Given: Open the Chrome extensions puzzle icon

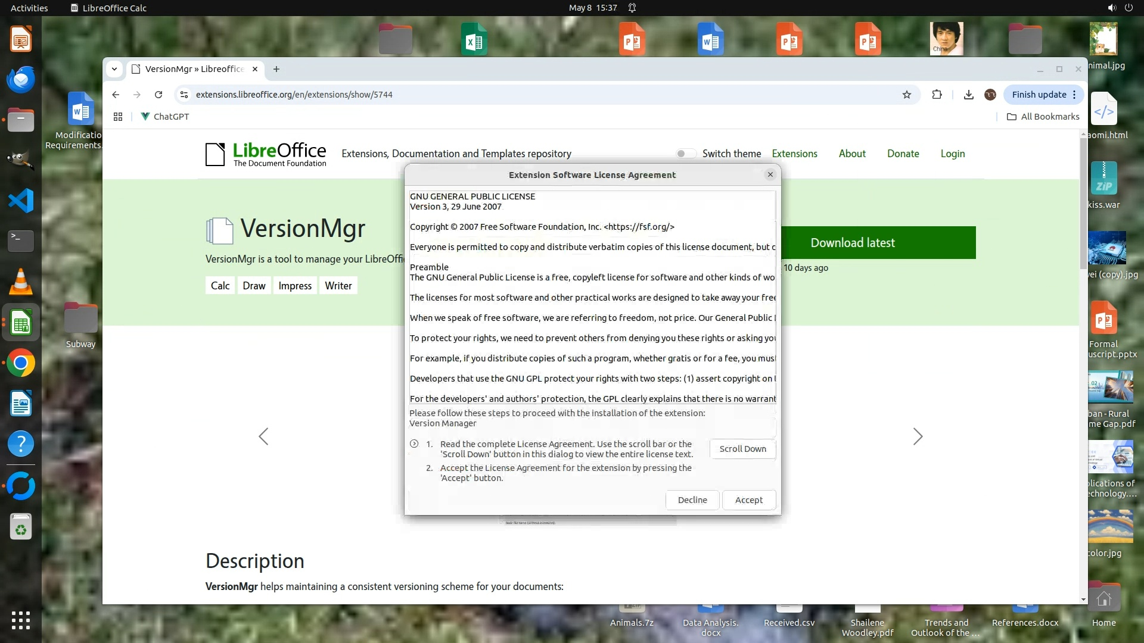Looking at the screenshot, I should tap(937, 95).
